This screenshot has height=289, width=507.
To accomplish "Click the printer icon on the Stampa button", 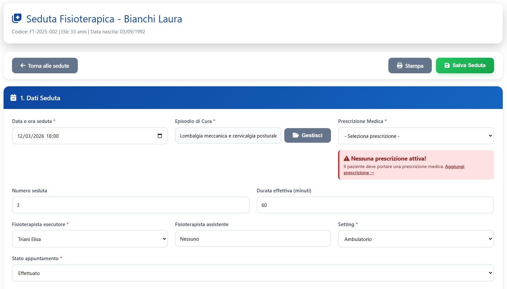I will tap(399, 66).
